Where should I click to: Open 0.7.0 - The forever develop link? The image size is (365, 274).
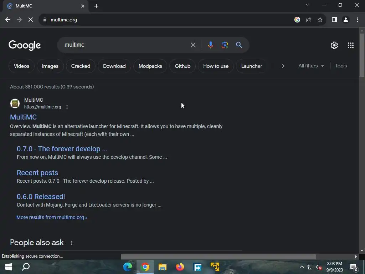point(62,149)
